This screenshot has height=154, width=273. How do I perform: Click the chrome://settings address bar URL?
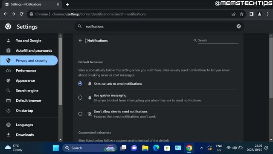click(x=99, y=14)
